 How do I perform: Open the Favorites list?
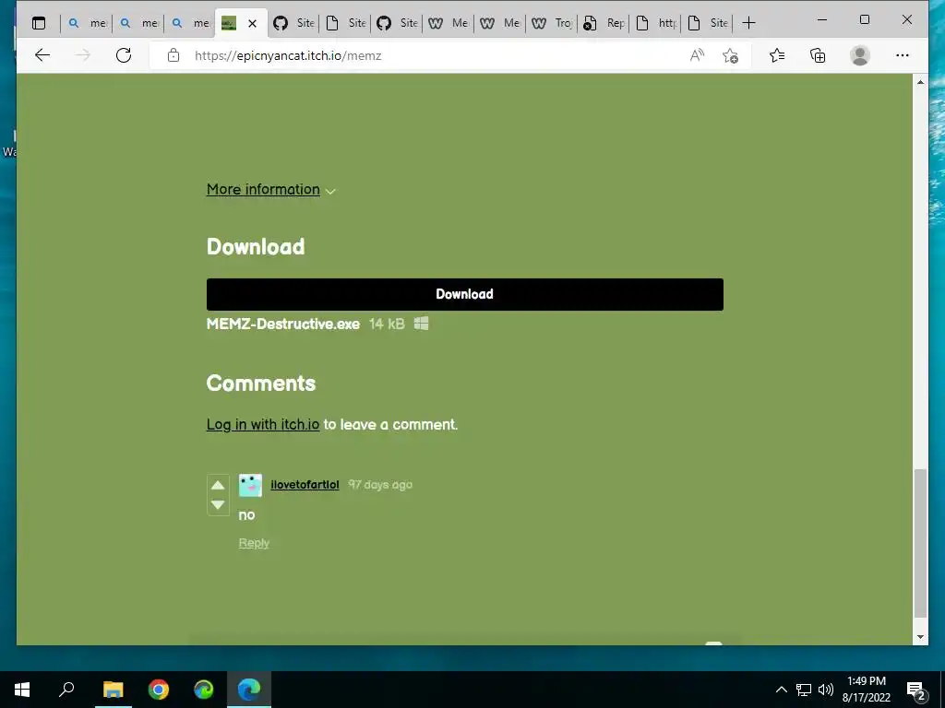tap(777, 55)
